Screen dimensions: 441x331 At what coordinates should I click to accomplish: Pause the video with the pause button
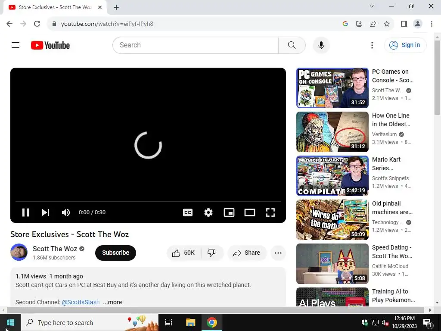click(x=25, y=212)
